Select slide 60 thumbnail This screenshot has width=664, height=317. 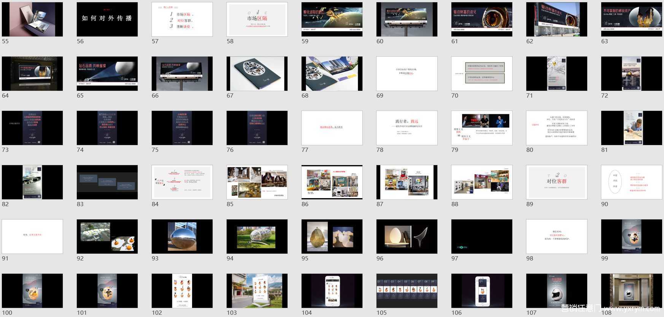(x=407, y=19)
